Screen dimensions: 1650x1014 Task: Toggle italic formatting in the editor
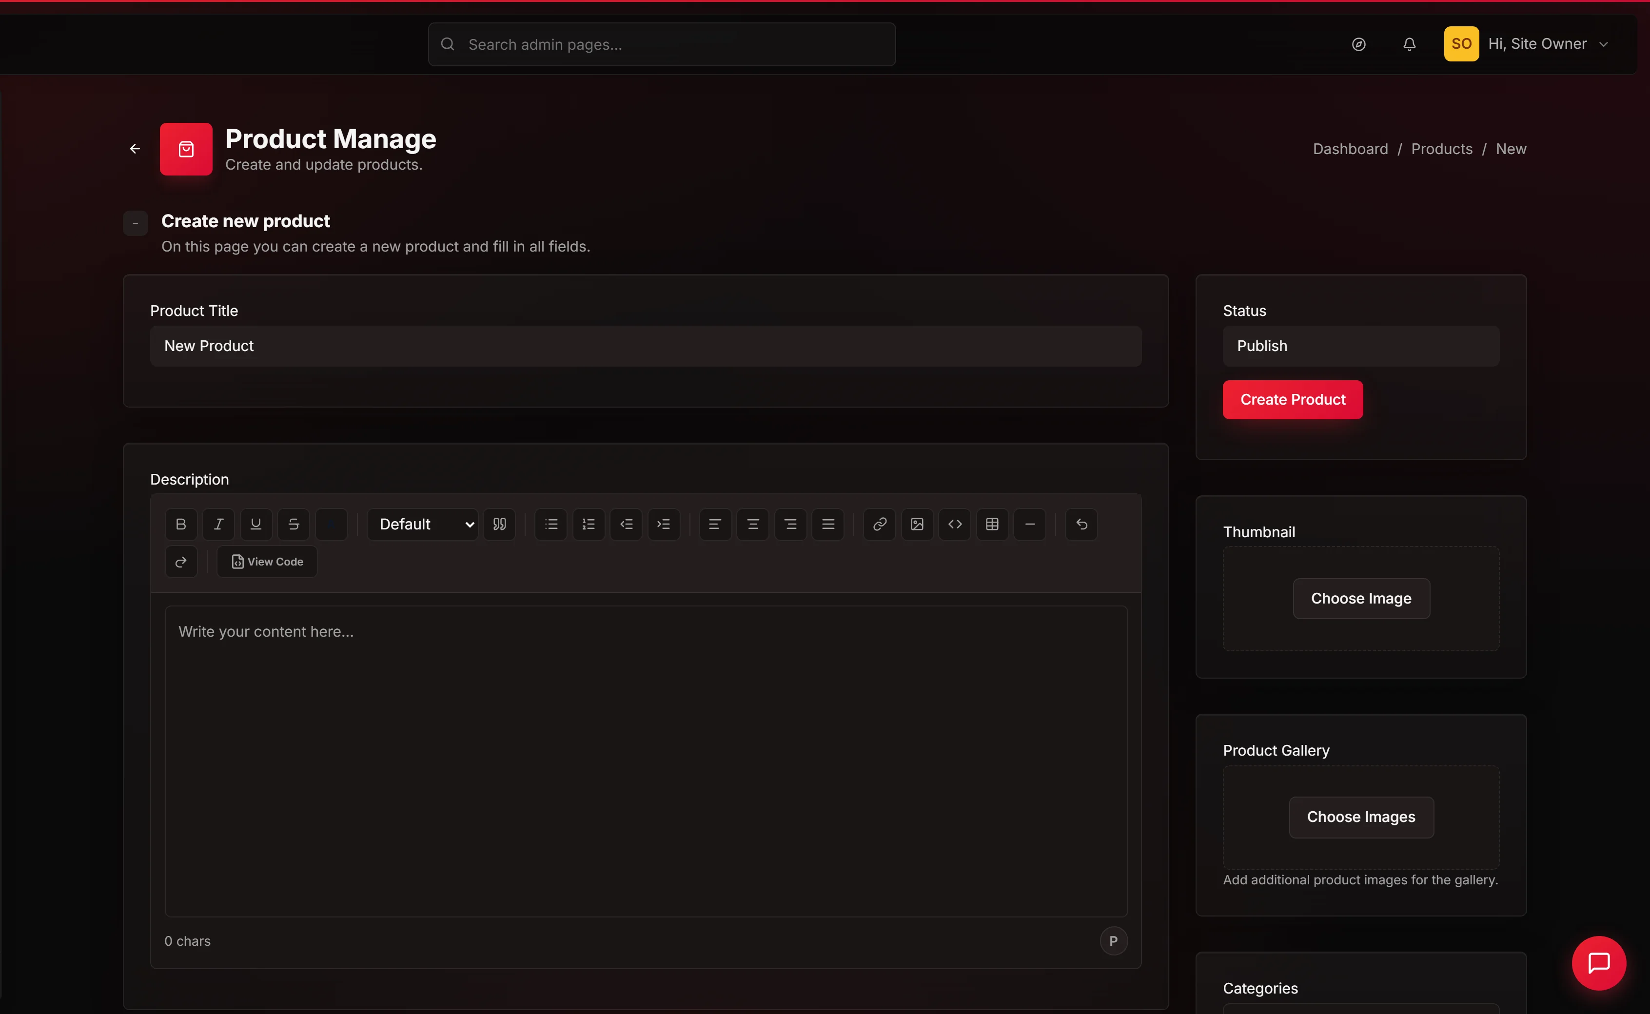click(x=218, y=525)
